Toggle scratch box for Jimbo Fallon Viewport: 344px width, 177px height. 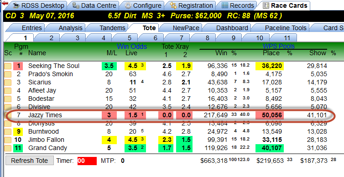[x=8, y=140]
